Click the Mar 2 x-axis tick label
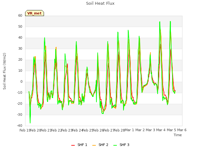 tap(140, 130)
